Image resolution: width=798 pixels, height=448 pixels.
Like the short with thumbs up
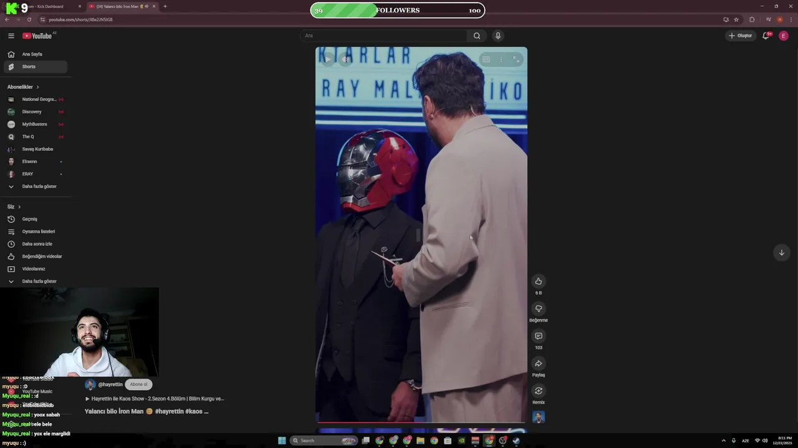(x=539, y=281)
